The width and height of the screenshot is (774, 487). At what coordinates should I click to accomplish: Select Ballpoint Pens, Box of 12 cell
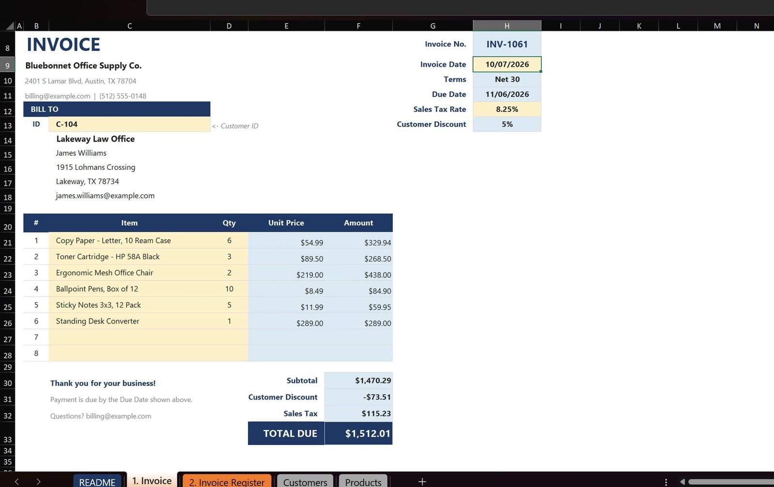point(129,289)
